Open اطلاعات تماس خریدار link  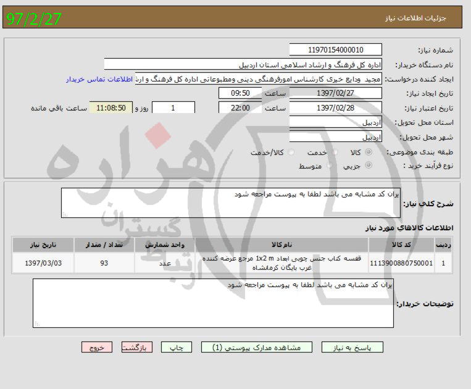click(x=99, y=79)
